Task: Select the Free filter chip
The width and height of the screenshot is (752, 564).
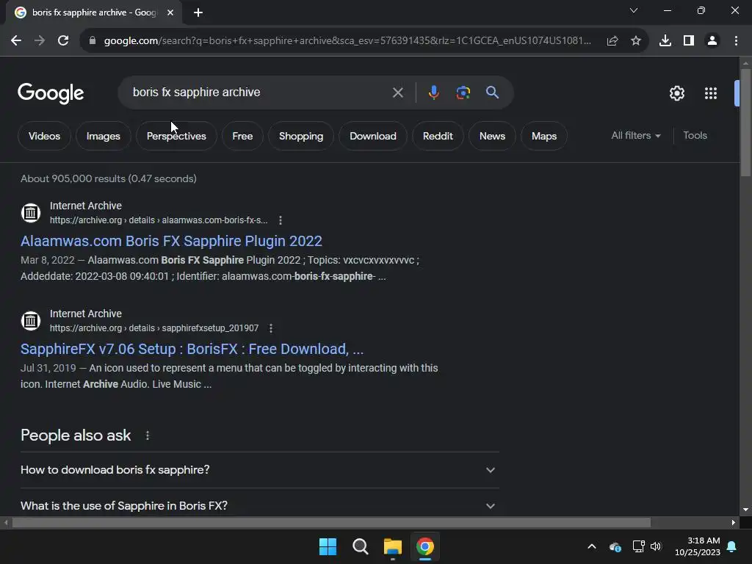Action: [242, 136]
